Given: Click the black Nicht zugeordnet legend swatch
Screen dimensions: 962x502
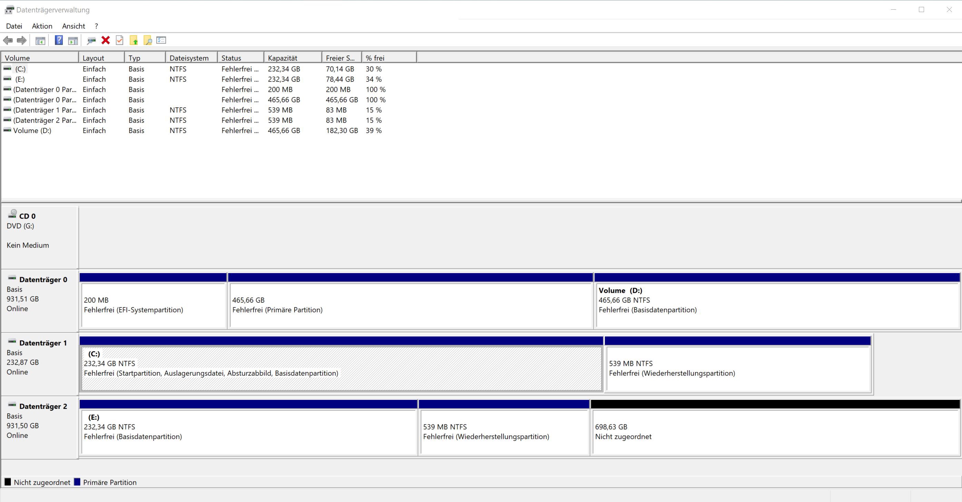Looking at the screenshot, I should tap(8, 482).
